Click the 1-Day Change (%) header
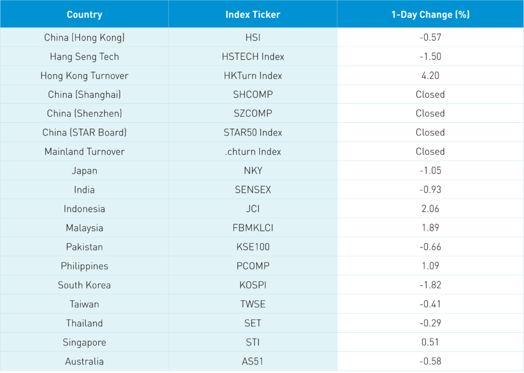The width and height of the screenshot is (524, 373). [x=430, y=15]
